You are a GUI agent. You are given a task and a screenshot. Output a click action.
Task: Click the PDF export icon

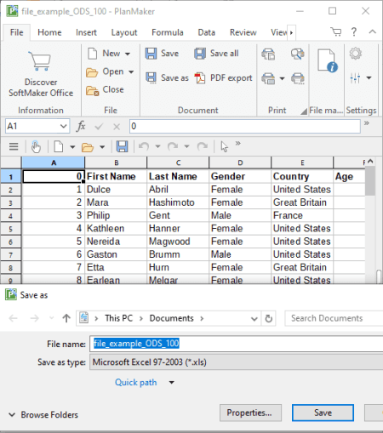tap(200, 78)
